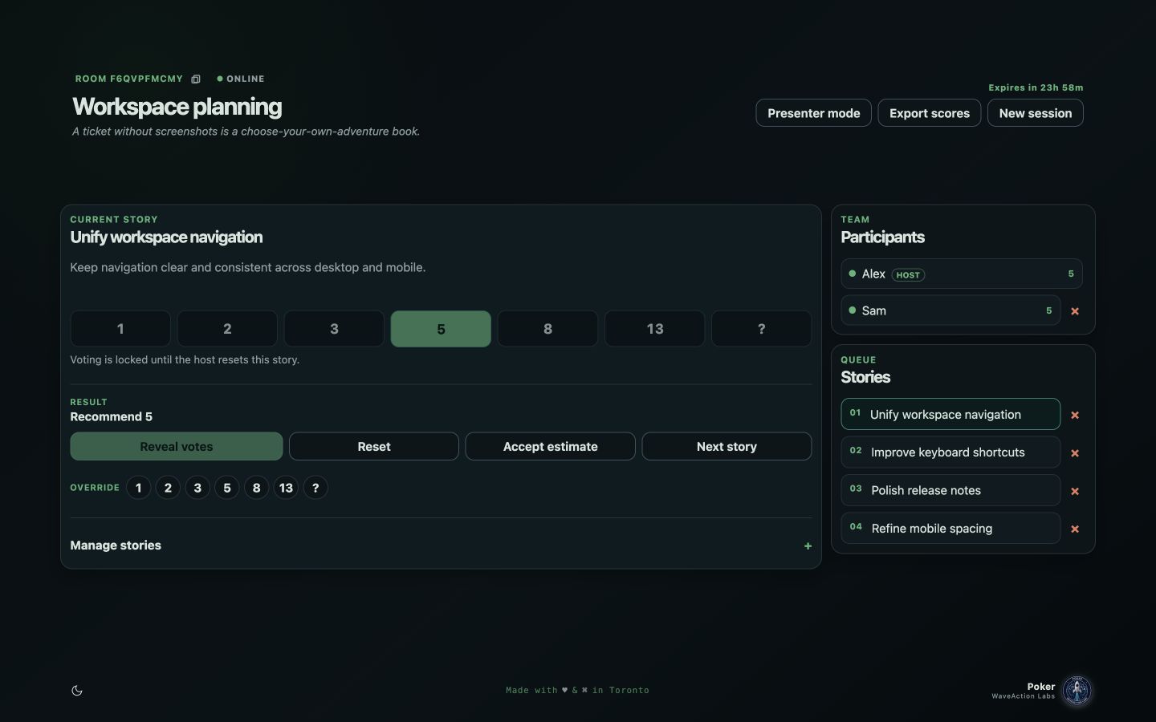This screenshot has width=1156, height=722.
Task: Remove Sam from the participants list
Action: [x=1075, y=311]
